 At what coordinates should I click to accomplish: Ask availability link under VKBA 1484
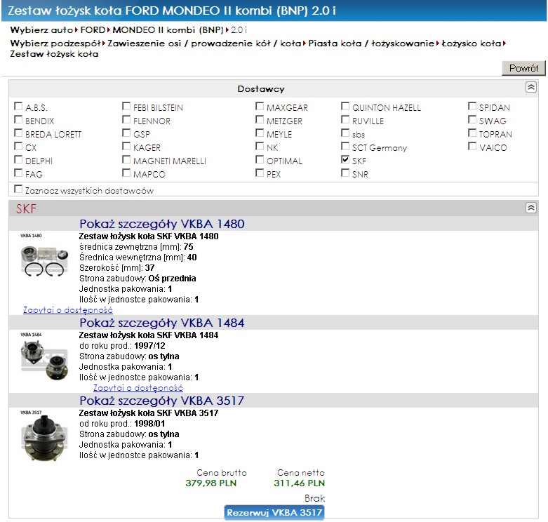pyautogui.click(x=138, y=388)
